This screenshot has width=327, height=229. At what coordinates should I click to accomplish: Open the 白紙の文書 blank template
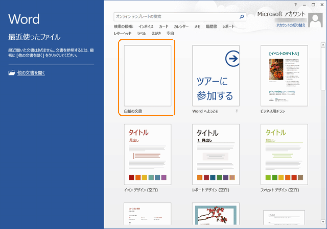148,76
